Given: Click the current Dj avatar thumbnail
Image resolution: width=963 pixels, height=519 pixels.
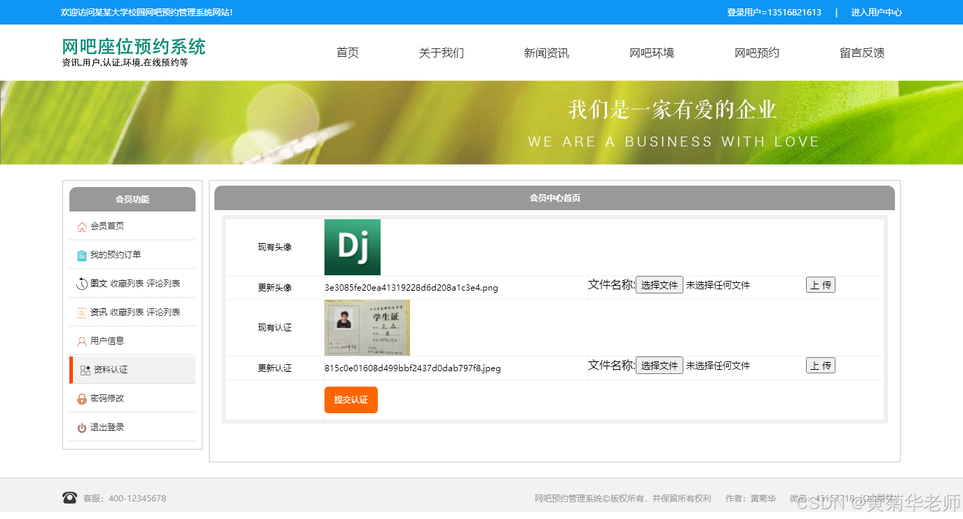Looking at the screenshot, I should pyautogui.click(x=351, y=247).
